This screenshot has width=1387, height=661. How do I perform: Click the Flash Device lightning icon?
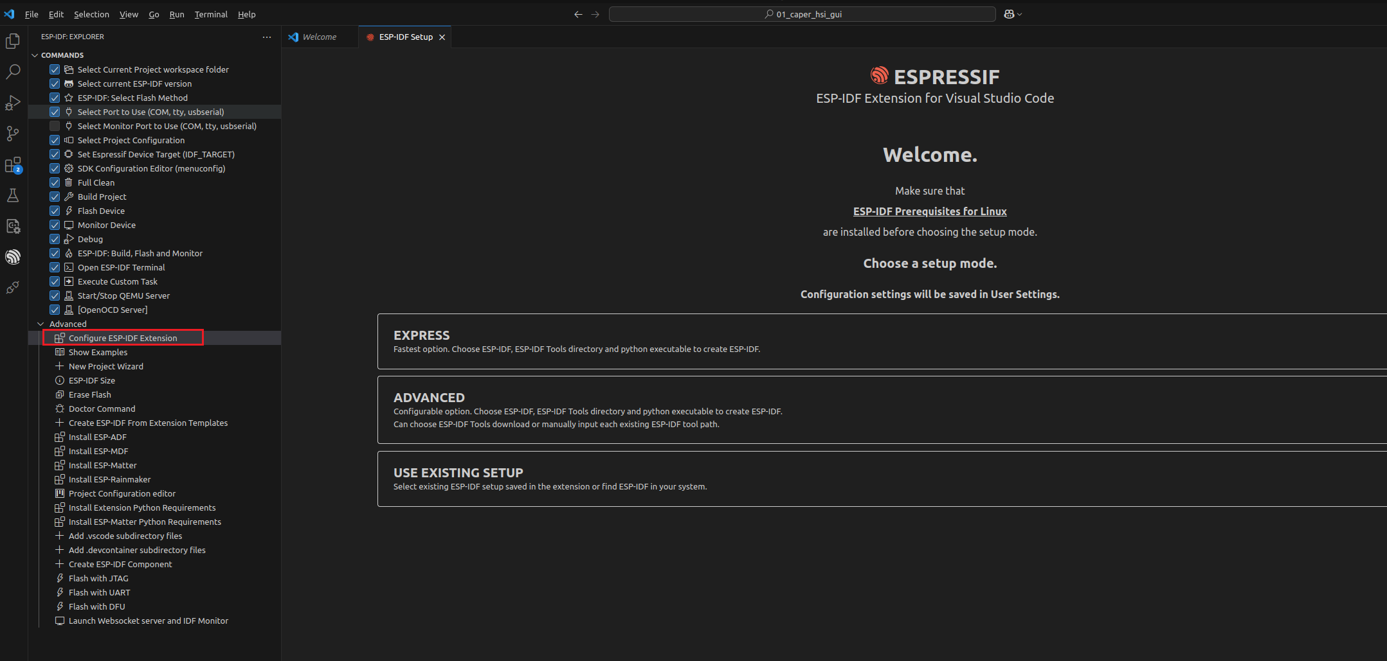tap(69, 211)
